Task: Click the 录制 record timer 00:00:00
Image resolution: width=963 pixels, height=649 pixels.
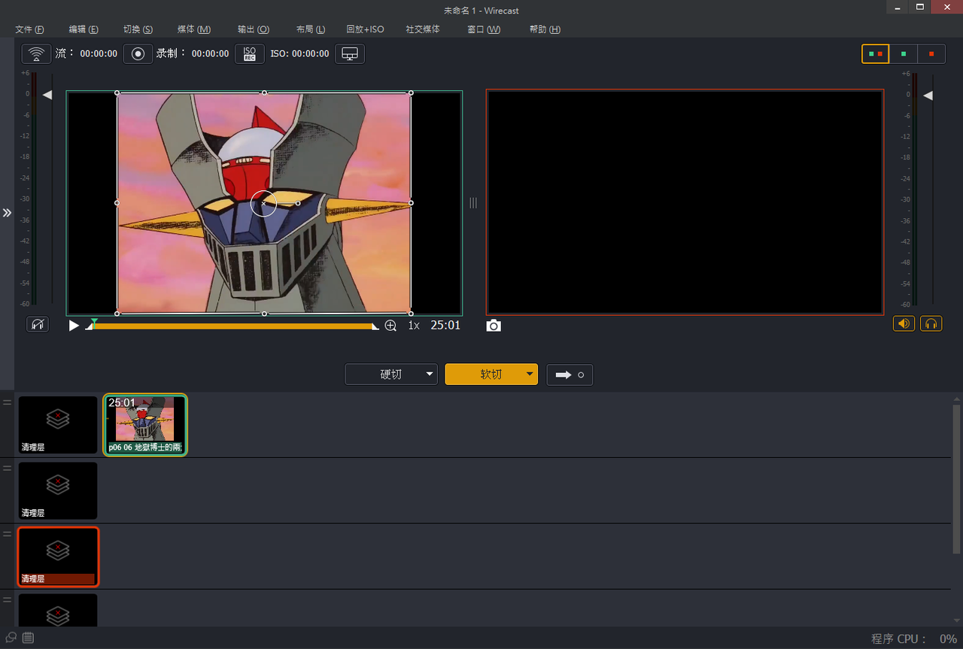Action: click(210, 54)
